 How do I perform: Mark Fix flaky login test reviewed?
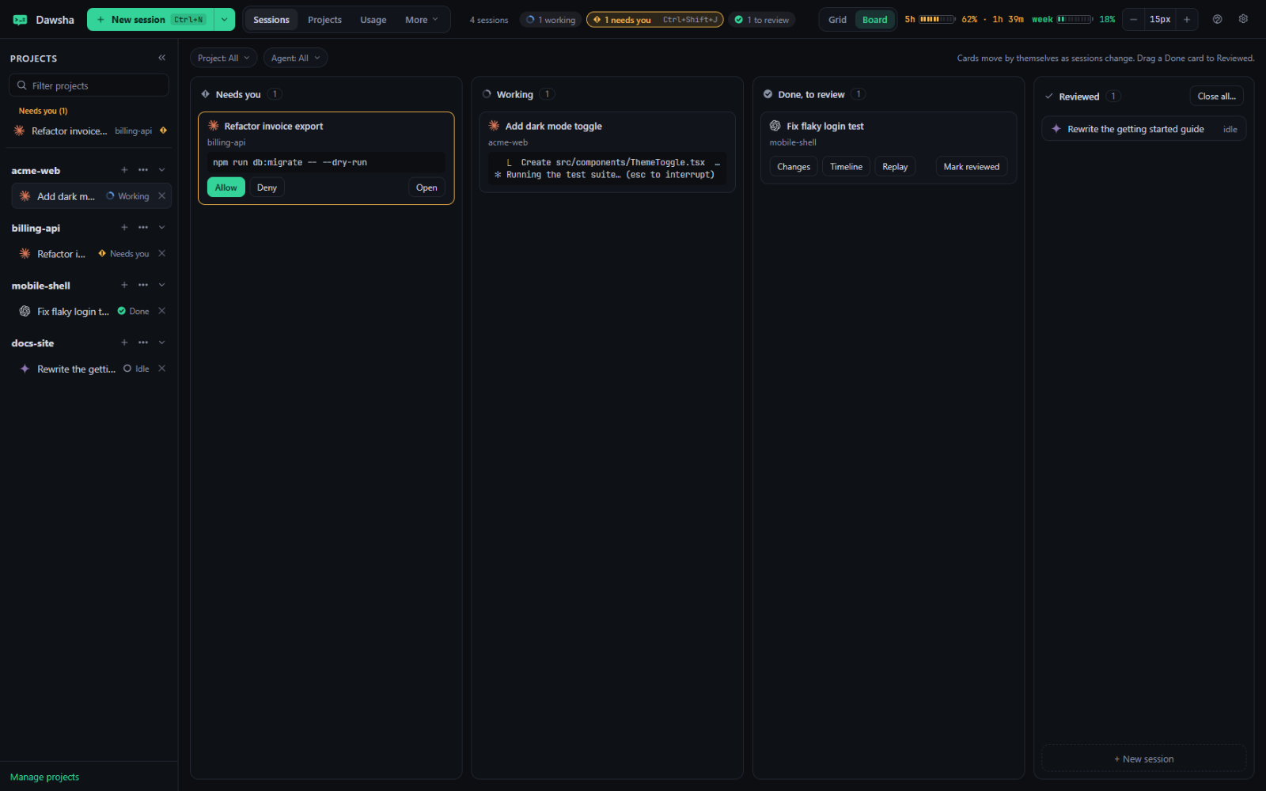tap(971, 167)
